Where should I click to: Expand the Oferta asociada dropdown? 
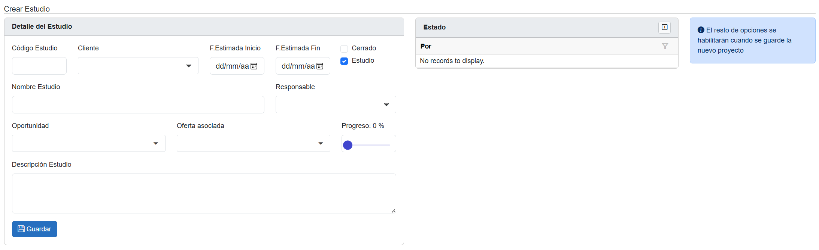[x=253, y=144]
